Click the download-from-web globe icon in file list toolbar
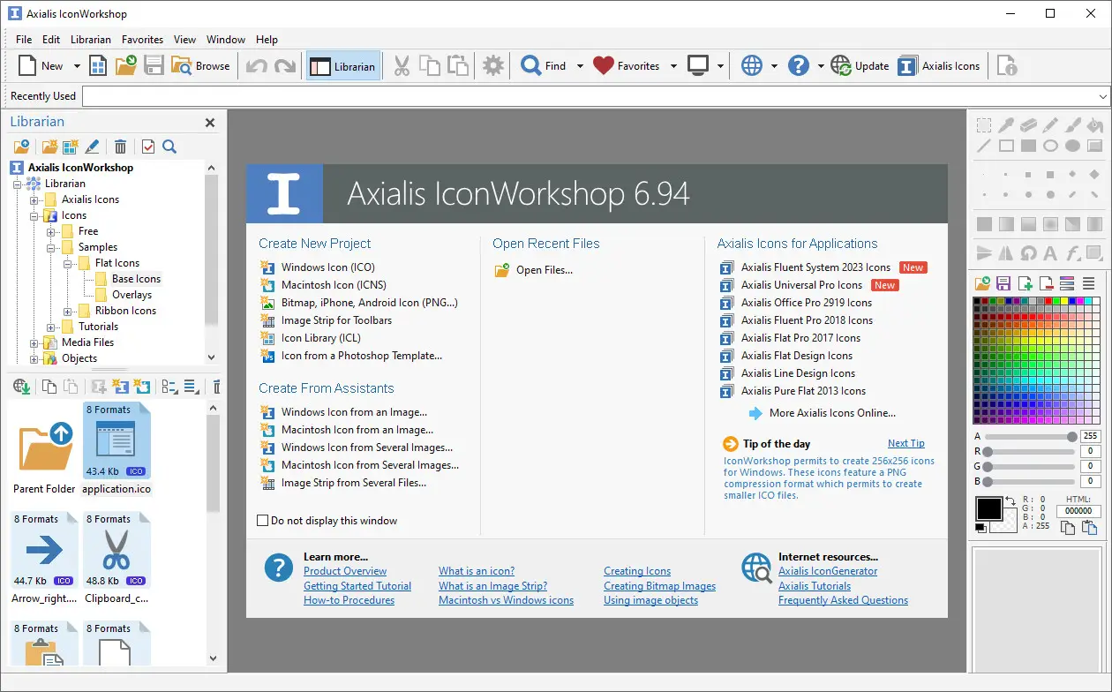The image size is (1112, 692). 23,386
